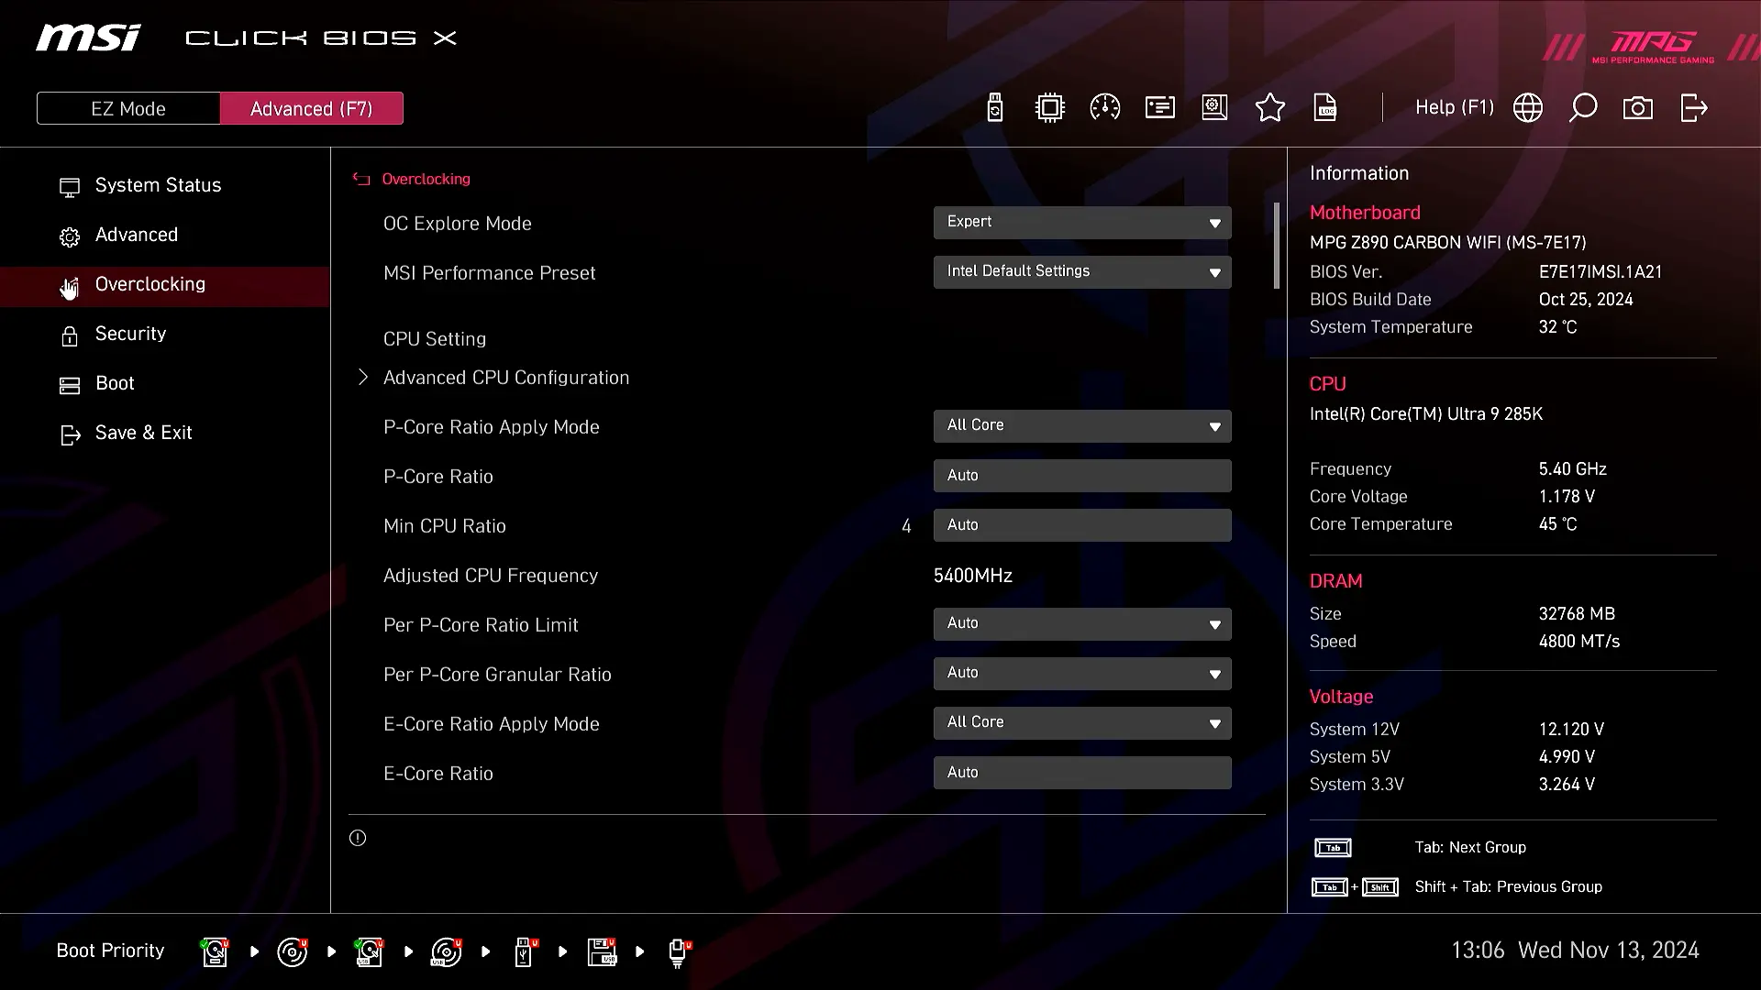The image size is (1761, 990).
Task: Click the Favorites star icon
Action: point(1269,108)
